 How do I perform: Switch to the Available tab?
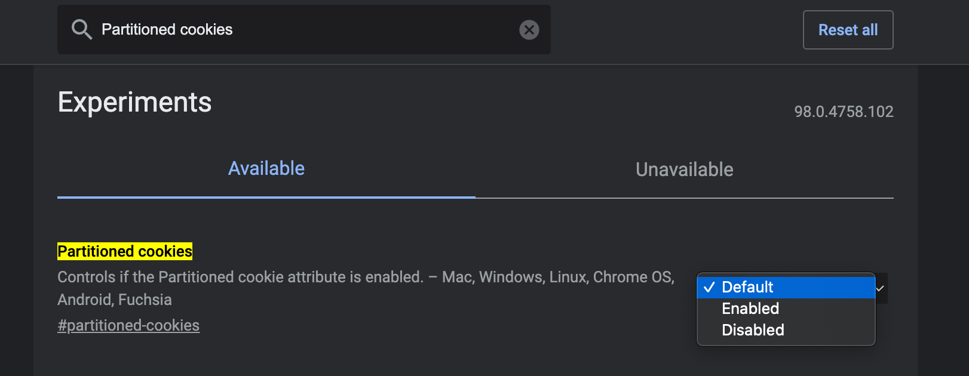pyautogui.click(x=266, y=169)
